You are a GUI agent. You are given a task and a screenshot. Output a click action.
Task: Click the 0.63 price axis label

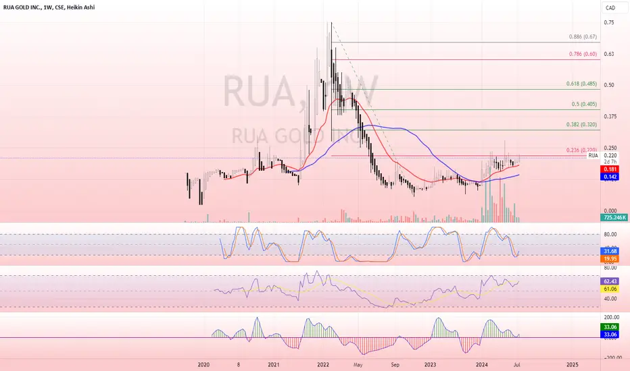point(608,54)
